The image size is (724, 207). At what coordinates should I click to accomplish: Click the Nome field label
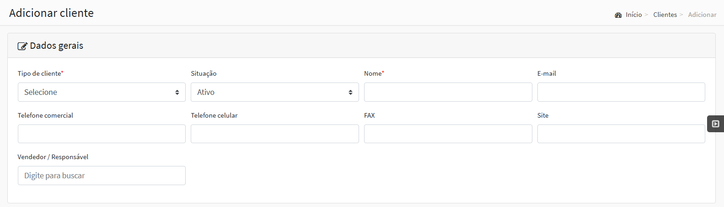point(373,73)
